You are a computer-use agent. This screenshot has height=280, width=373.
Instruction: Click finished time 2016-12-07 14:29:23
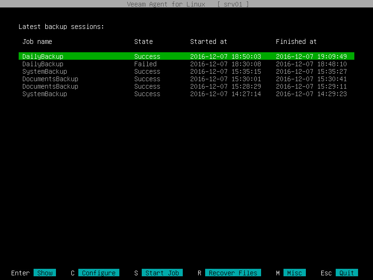(x=311, y=94)
